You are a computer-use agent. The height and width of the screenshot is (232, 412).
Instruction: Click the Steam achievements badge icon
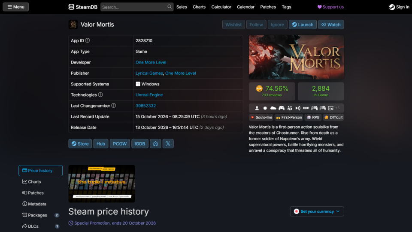coord(265,108)
